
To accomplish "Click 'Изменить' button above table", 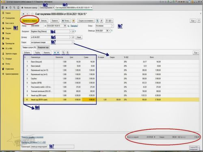I will (x=47, y=53).
